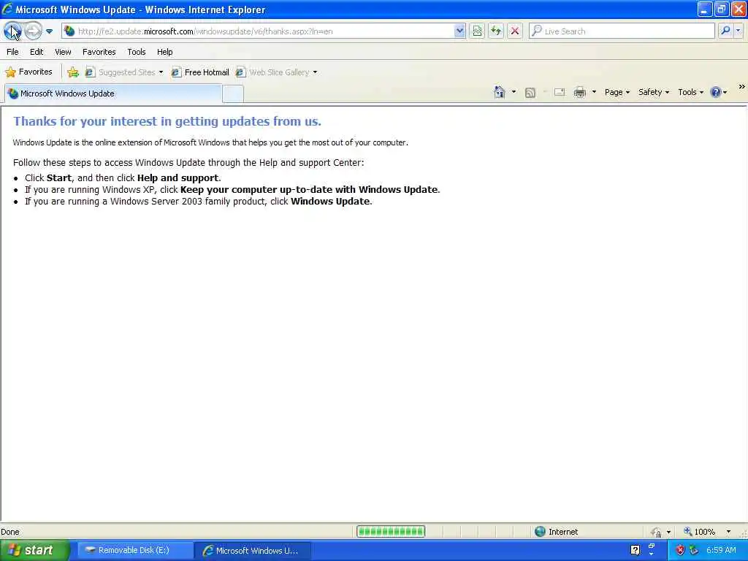Screen dimensions: 748x561
Task: Select Microsoft Windows Update taskbar button
Action: tap(252, 551)
